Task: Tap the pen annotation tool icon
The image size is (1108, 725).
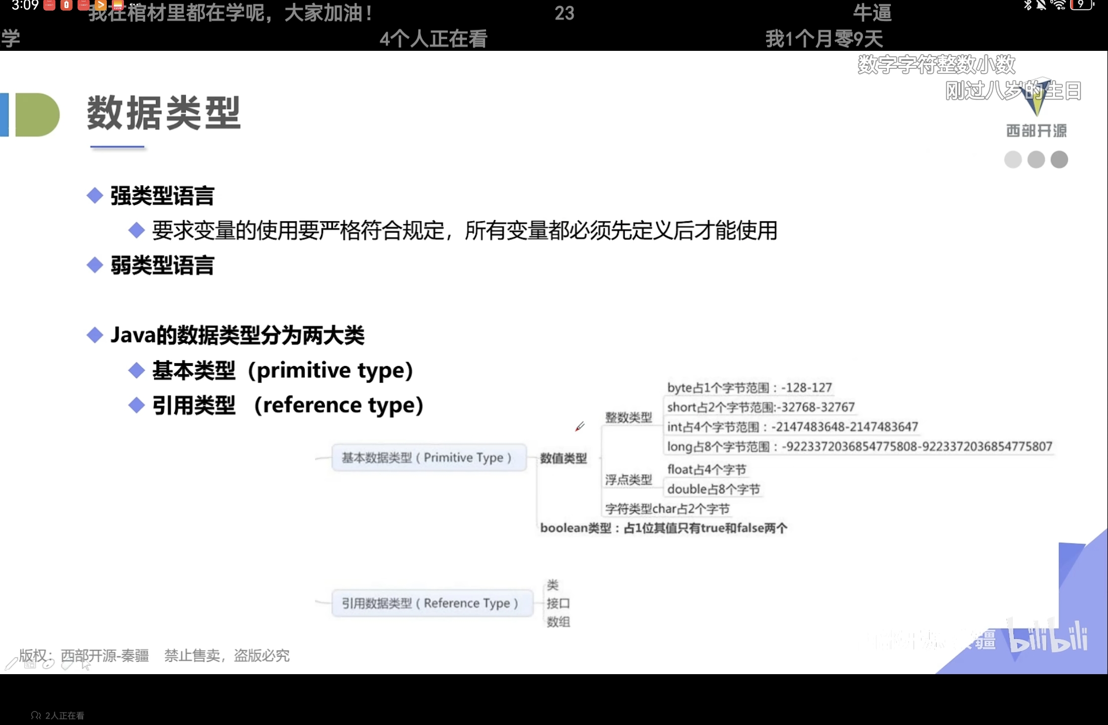Action: [11, 664]
